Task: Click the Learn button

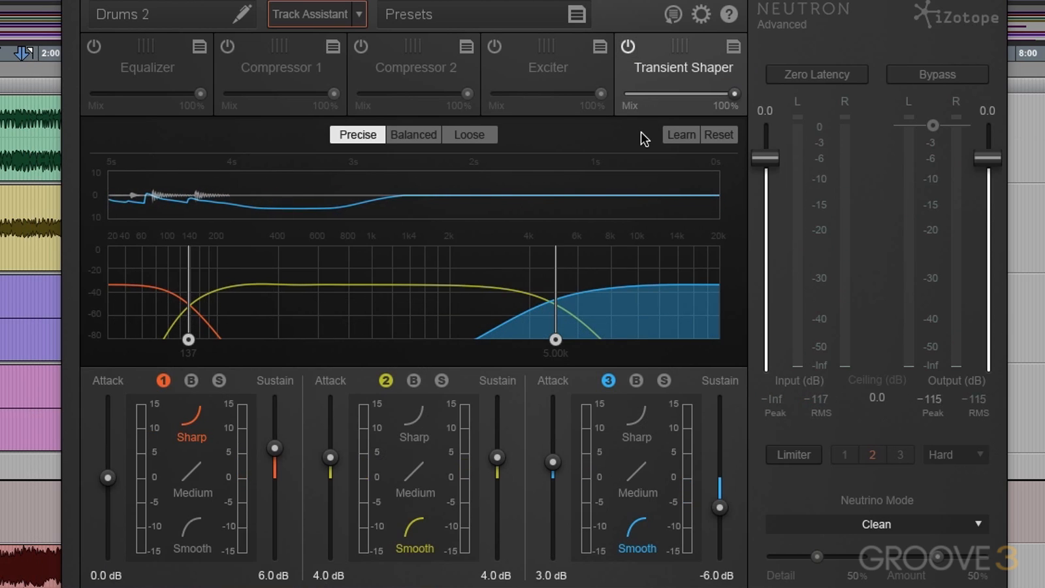Action: (681, 135)
